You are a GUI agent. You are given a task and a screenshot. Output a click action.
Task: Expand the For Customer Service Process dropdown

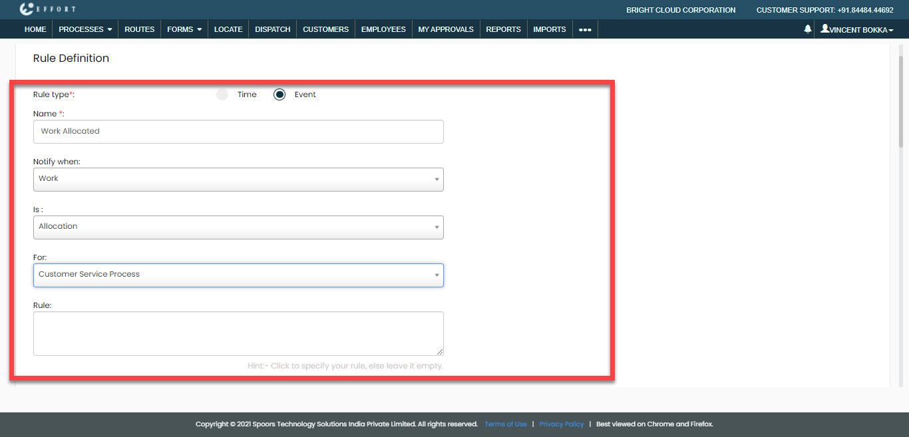tap(238, 275)
